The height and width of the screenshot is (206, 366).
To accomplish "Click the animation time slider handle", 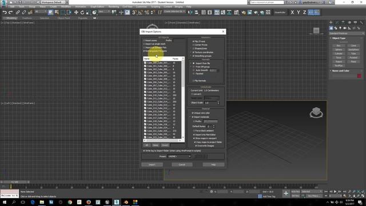I will [x=15, y=182].
